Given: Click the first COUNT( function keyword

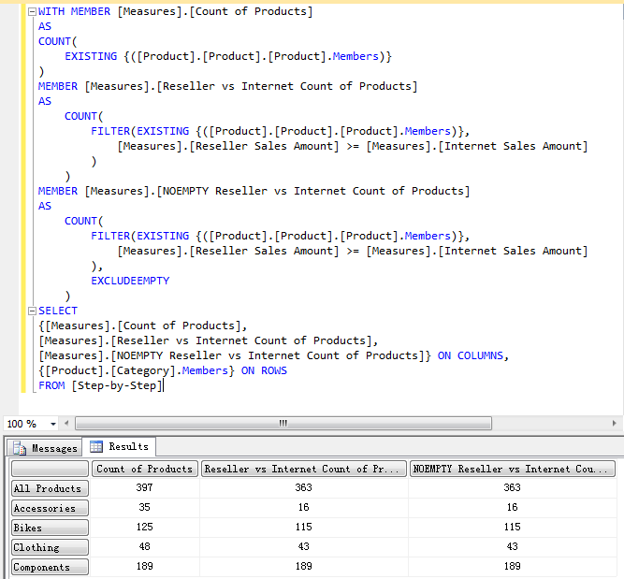Looking at the screenshot, I should 57,41.
